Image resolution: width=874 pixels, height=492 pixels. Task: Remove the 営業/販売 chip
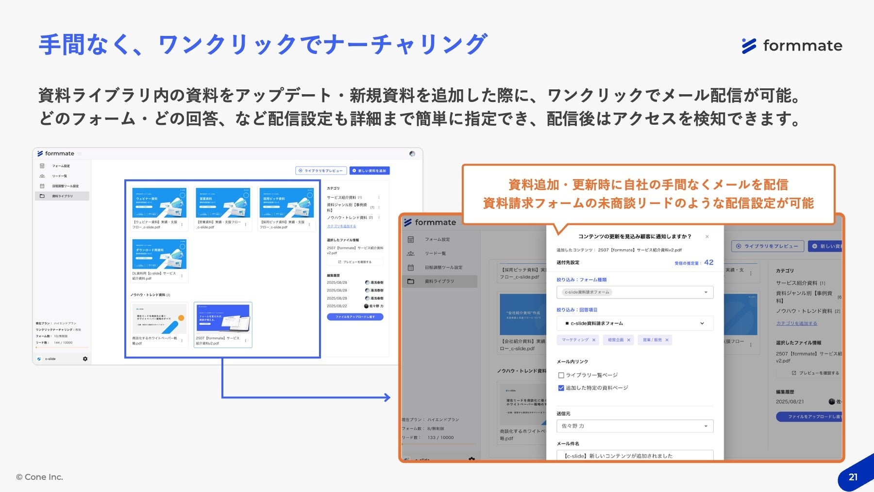[667, 340]
